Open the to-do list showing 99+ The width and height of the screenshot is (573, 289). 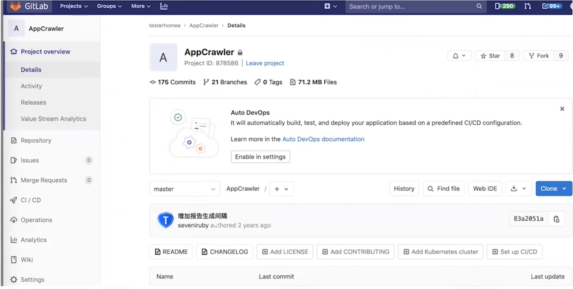(x=552, y=6)
